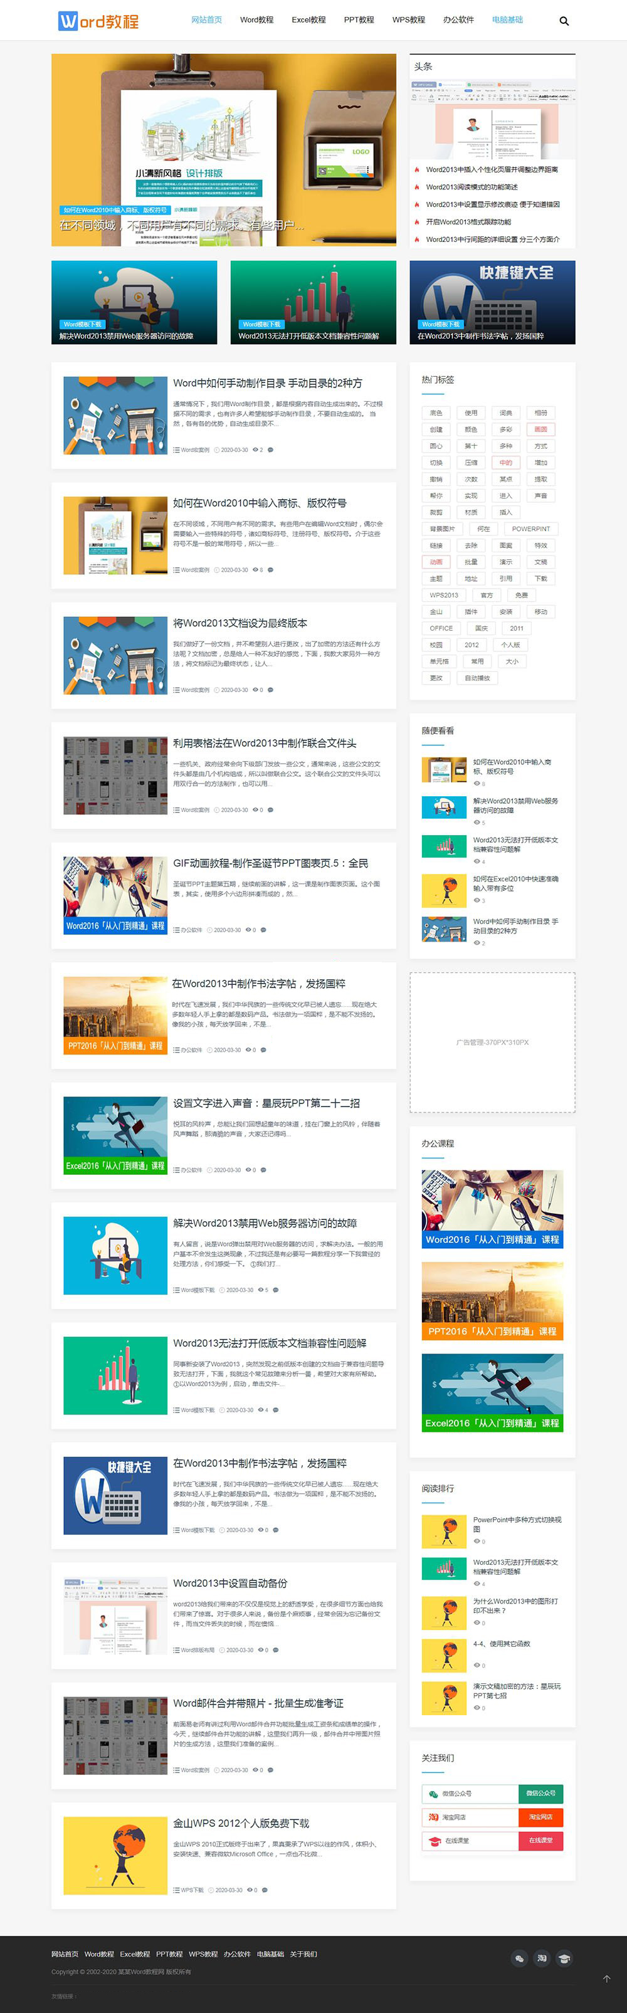Open article title GIF动画教程-制作圣诞节PPT图表页
Screen dimensions: 627x2013
pos(270,863)
